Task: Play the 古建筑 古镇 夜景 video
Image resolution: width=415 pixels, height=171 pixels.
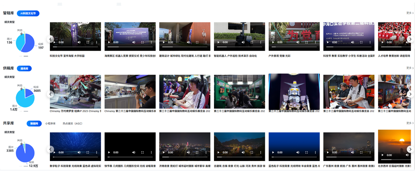Action: pos(219,153)
